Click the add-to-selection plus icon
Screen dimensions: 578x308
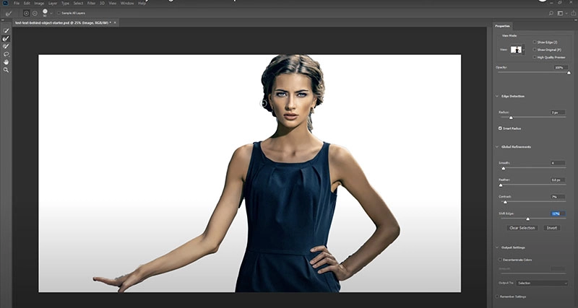(26, 13)
